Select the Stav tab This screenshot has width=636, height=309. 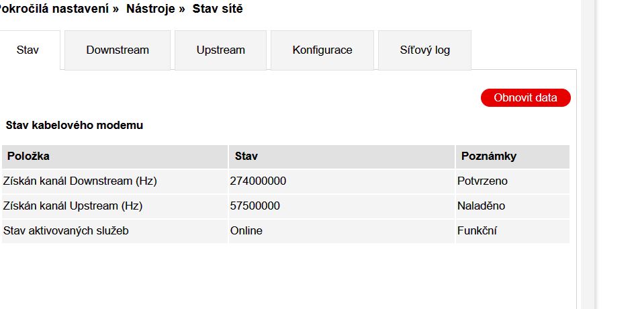coord(28,50)
